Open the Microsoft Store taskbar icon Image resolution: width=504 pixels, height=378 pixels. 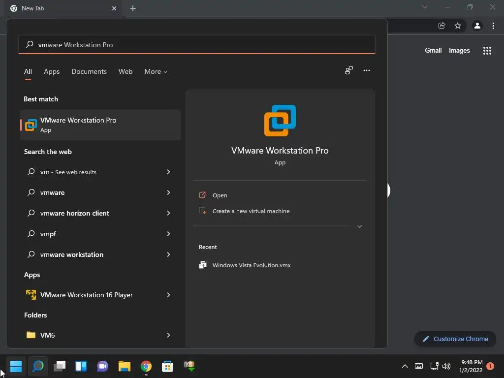coord(167,366)
